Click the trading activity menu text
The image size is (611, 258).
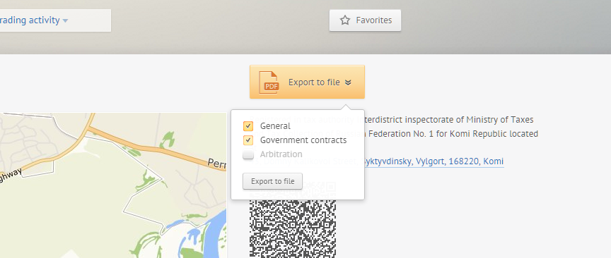pos(30,20)
